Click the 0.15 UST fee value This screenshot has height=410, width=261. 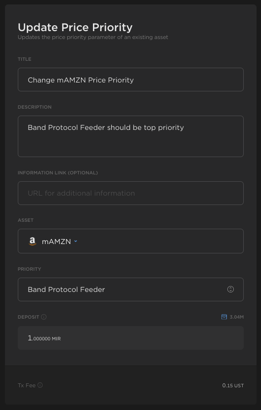(x=233, y=385)
